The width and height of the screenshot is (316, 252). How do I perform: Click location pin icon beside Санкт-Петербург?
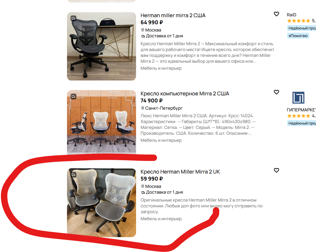point(142,108)
